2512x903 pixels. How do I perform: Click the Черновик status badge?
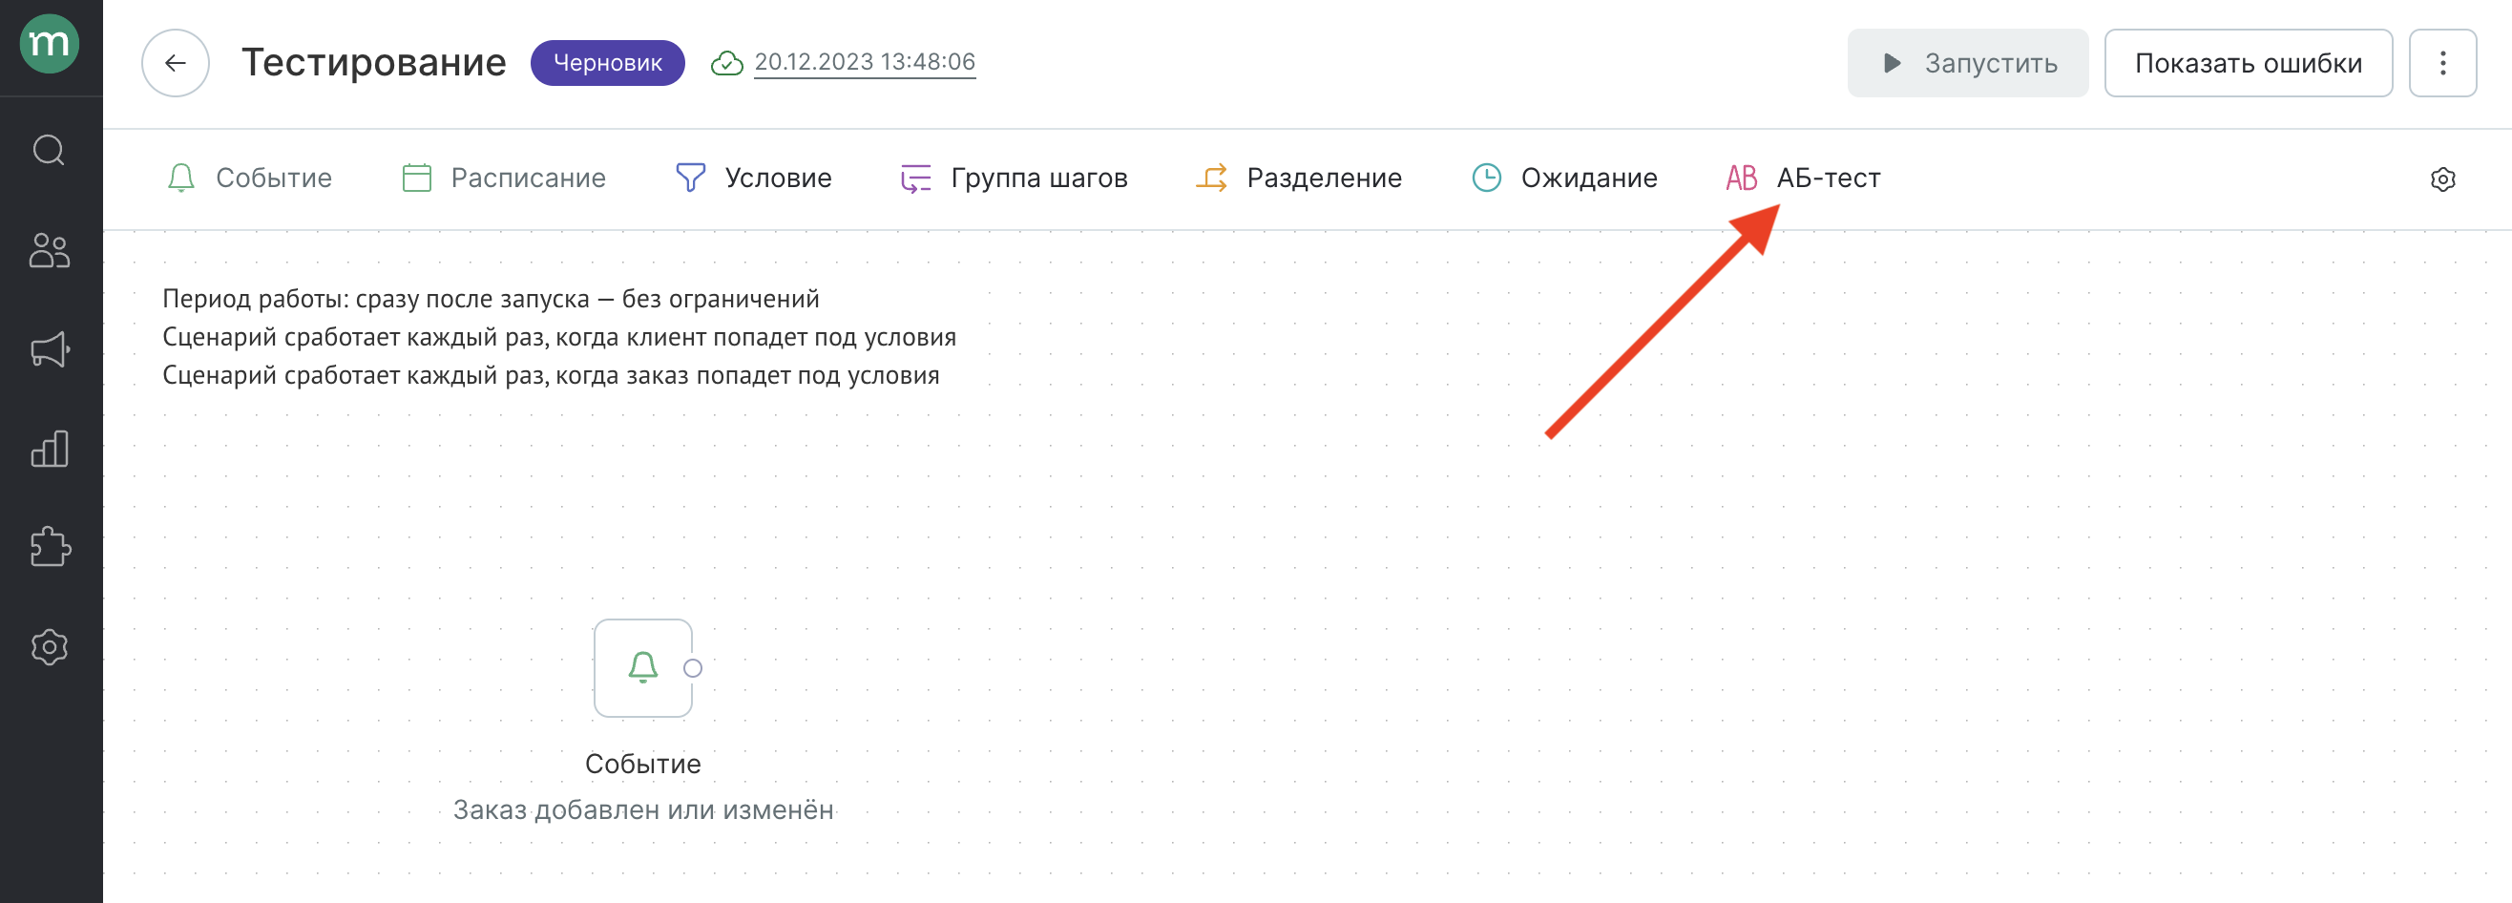(608, 62)
